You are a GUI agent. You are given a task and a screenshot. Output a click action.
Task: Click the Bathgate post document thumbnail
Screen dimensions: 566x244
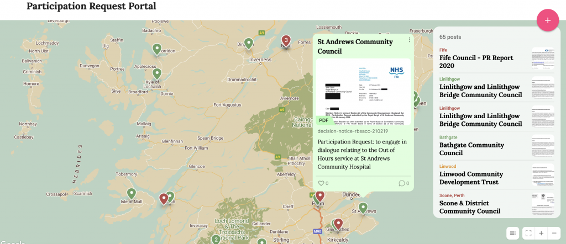[x=543, y=146]
